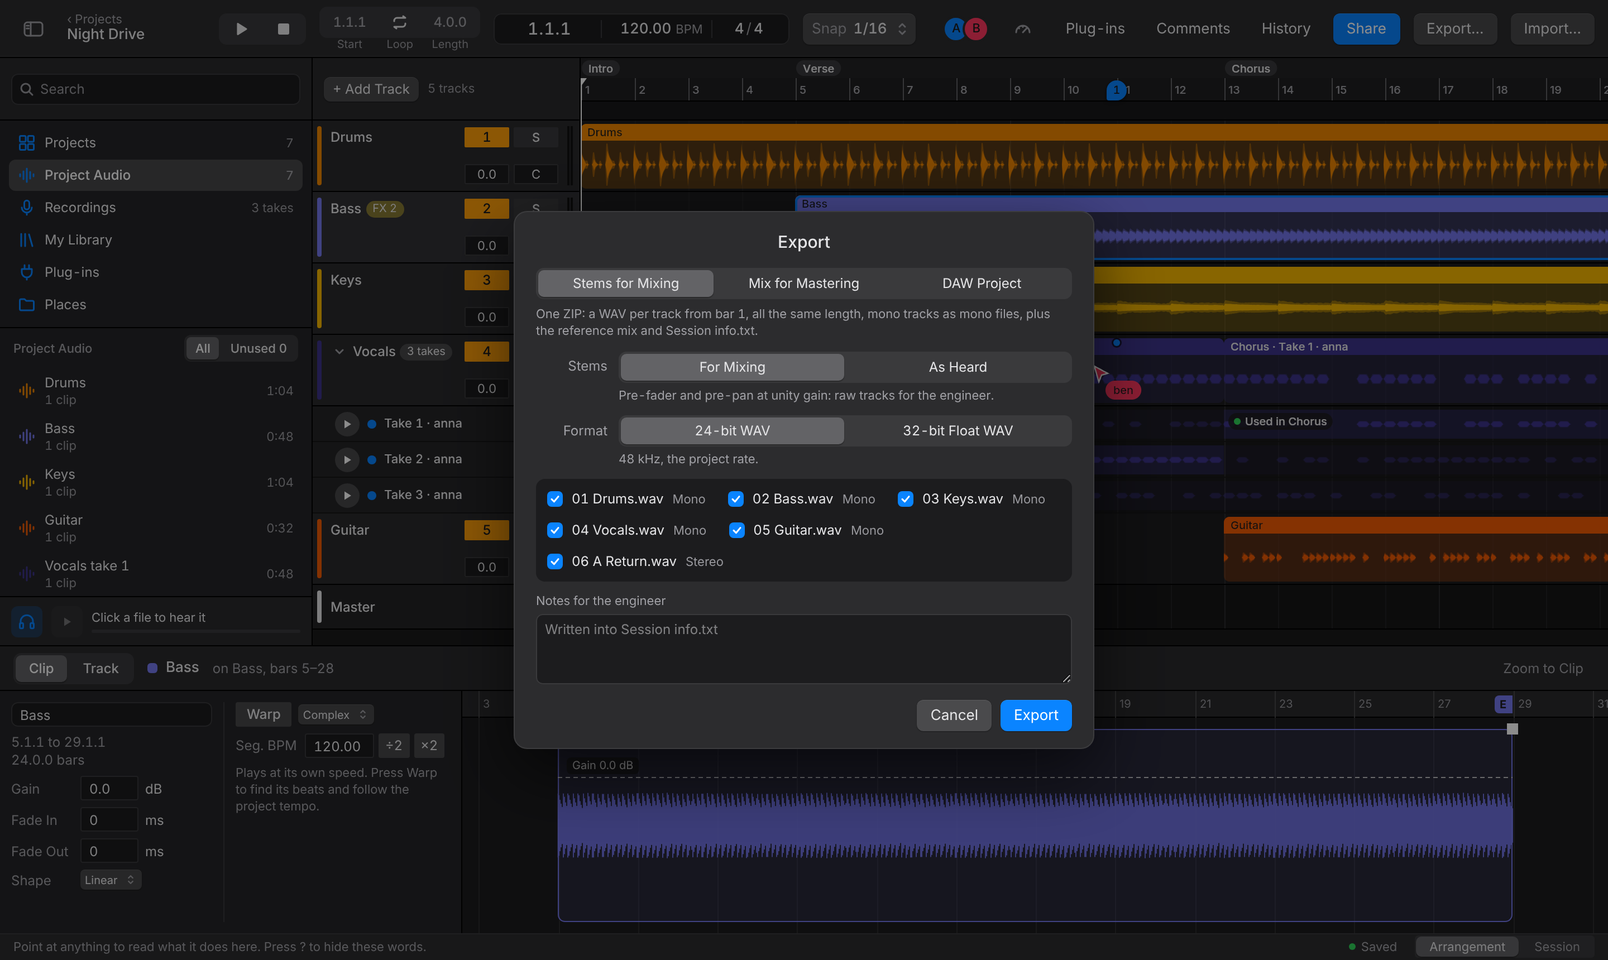1608x960 pixels.
Task: Double the segment BPM with ×2
Action: pos(428,745)
